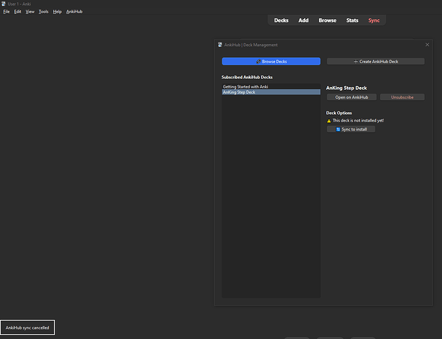442x339 pixels.
Task: Select Getting Started with Anki deck
Action: click(x=271, y=87)
